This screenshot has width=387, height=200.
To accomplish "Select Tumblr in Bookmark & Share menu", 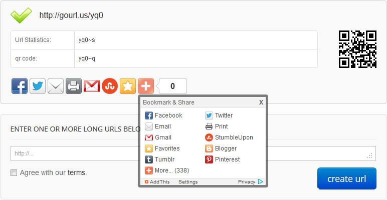I will pos(164,159).
